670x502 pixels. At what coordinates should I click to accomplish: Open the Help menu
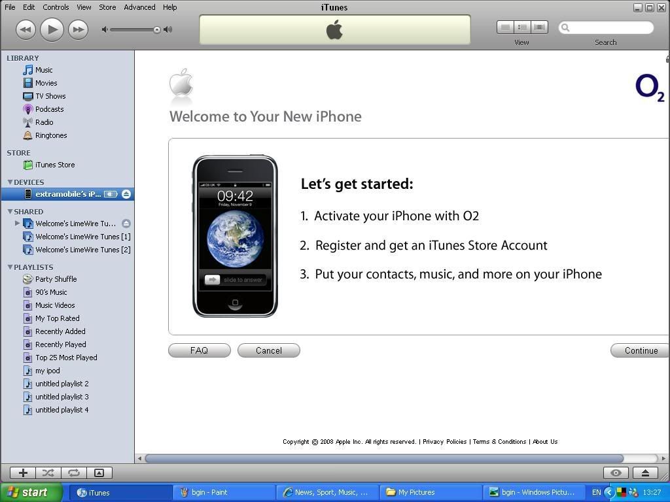coord(169,7)
